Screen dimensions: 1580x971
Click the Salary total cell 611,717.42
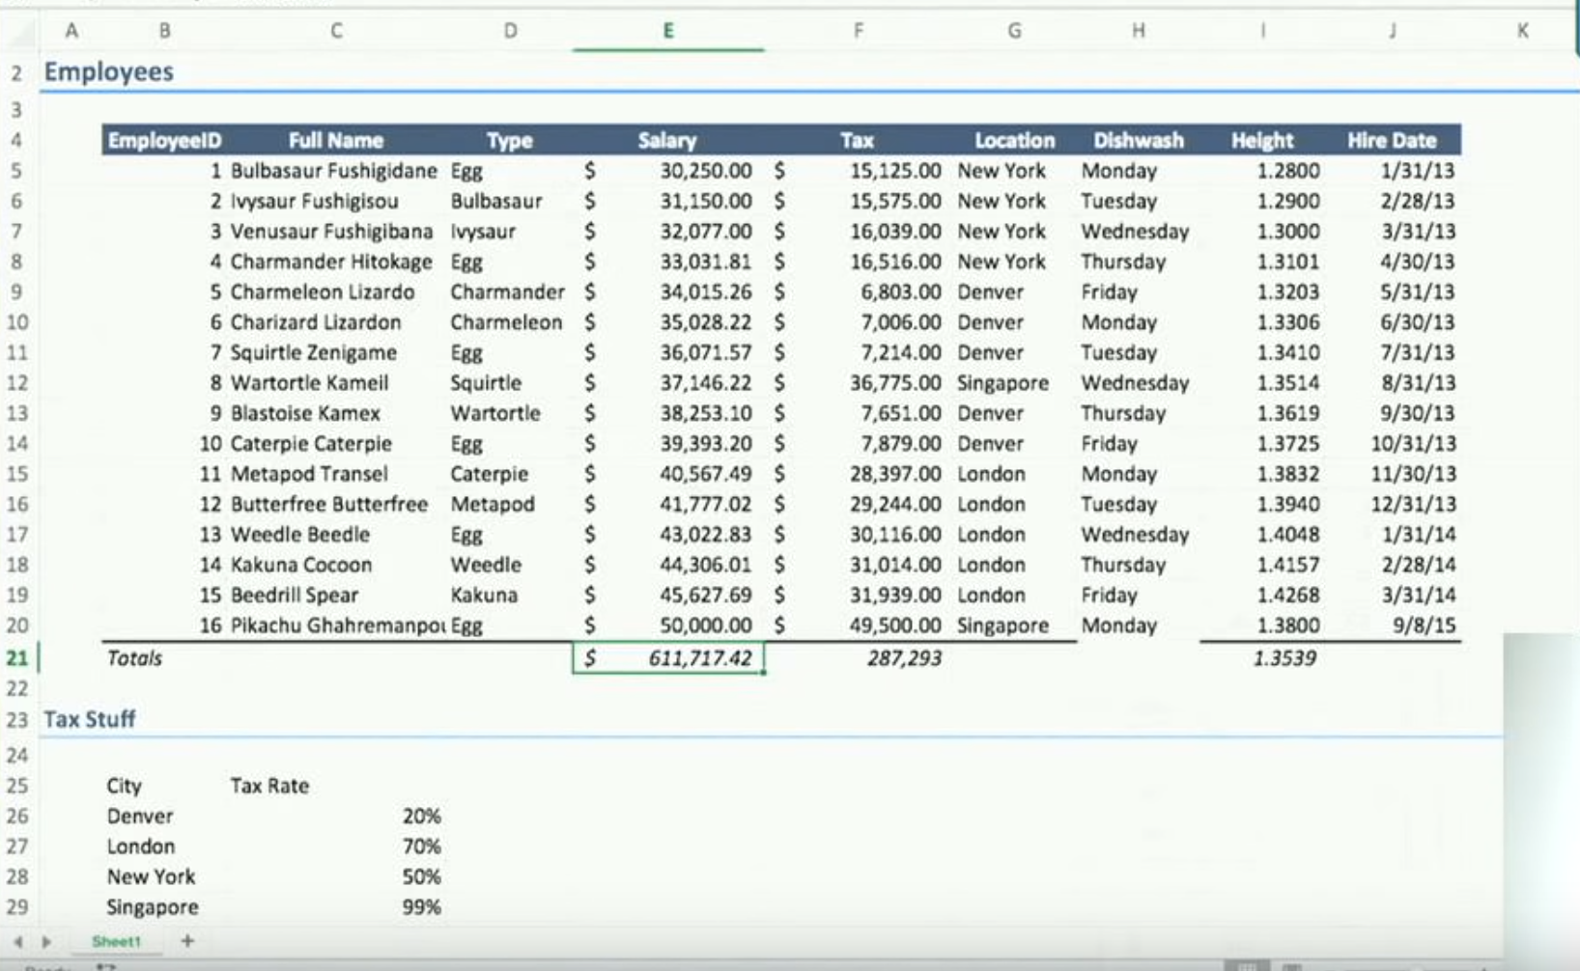668,658
